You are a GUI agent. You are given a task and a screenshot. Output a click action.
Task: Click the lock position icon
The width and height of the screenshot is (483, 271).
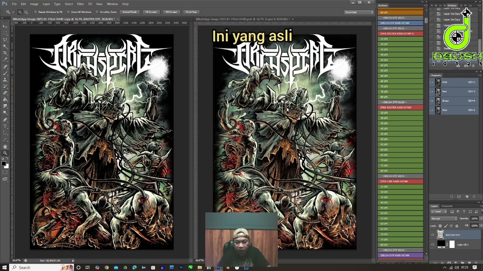(x=451, y=226)
